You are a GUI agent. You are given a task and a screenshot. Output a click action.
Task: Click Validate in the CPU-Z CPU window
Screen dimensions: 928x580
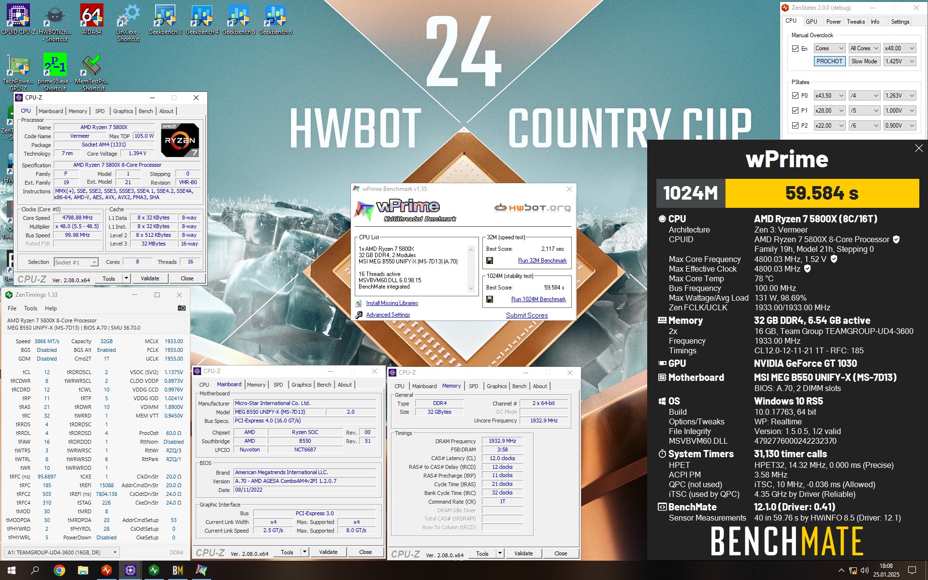tap(150, 278)
